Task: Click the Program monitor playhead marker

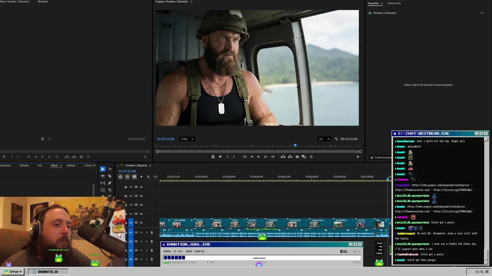Action: pos(295,145)
